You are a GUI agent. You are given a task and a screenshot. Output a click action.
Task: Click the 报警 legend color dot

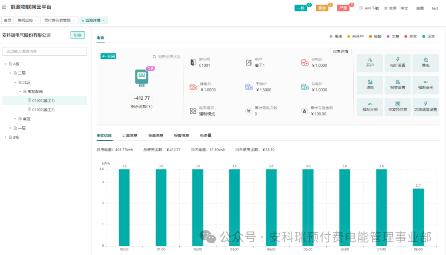(370, 36)
